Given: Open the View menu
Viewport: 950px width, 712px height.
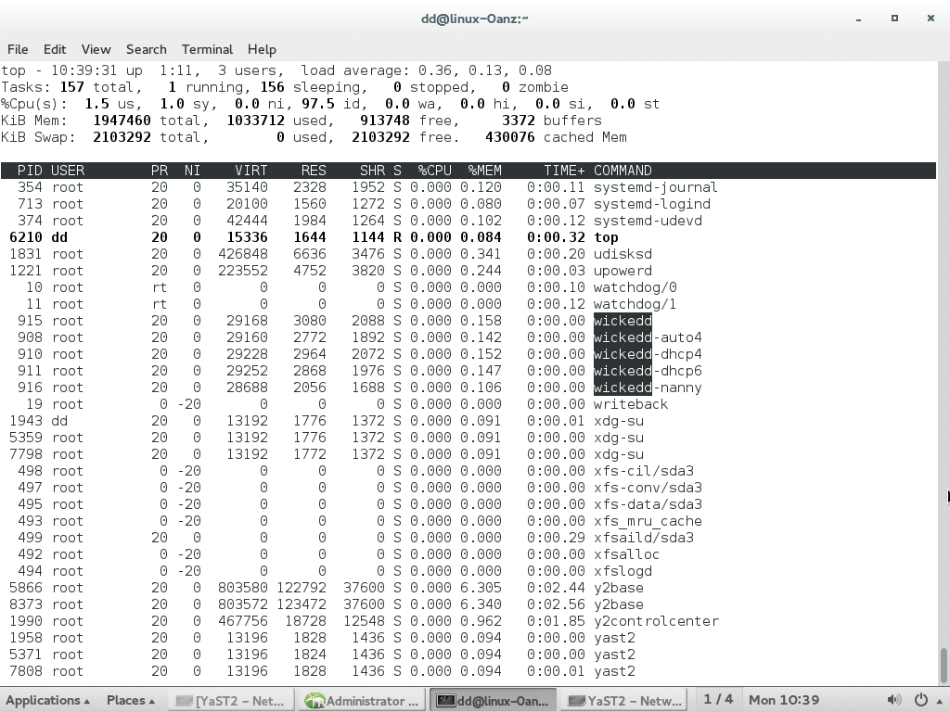Looking at the screenshot, I should (x=96, y=49).
